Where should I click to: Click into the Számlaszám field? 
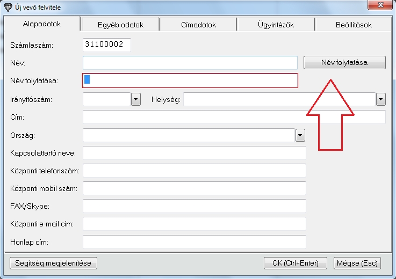(107, 45)
